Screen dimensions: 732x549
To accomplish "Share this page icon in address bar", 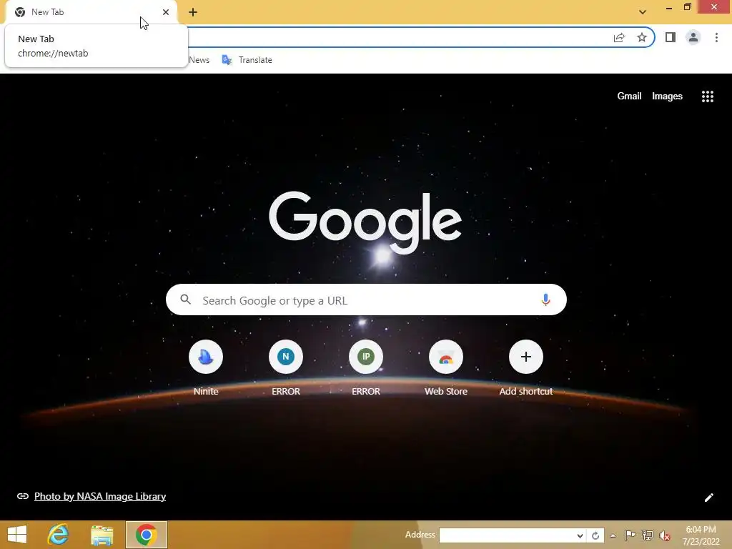I will [619, 38].
